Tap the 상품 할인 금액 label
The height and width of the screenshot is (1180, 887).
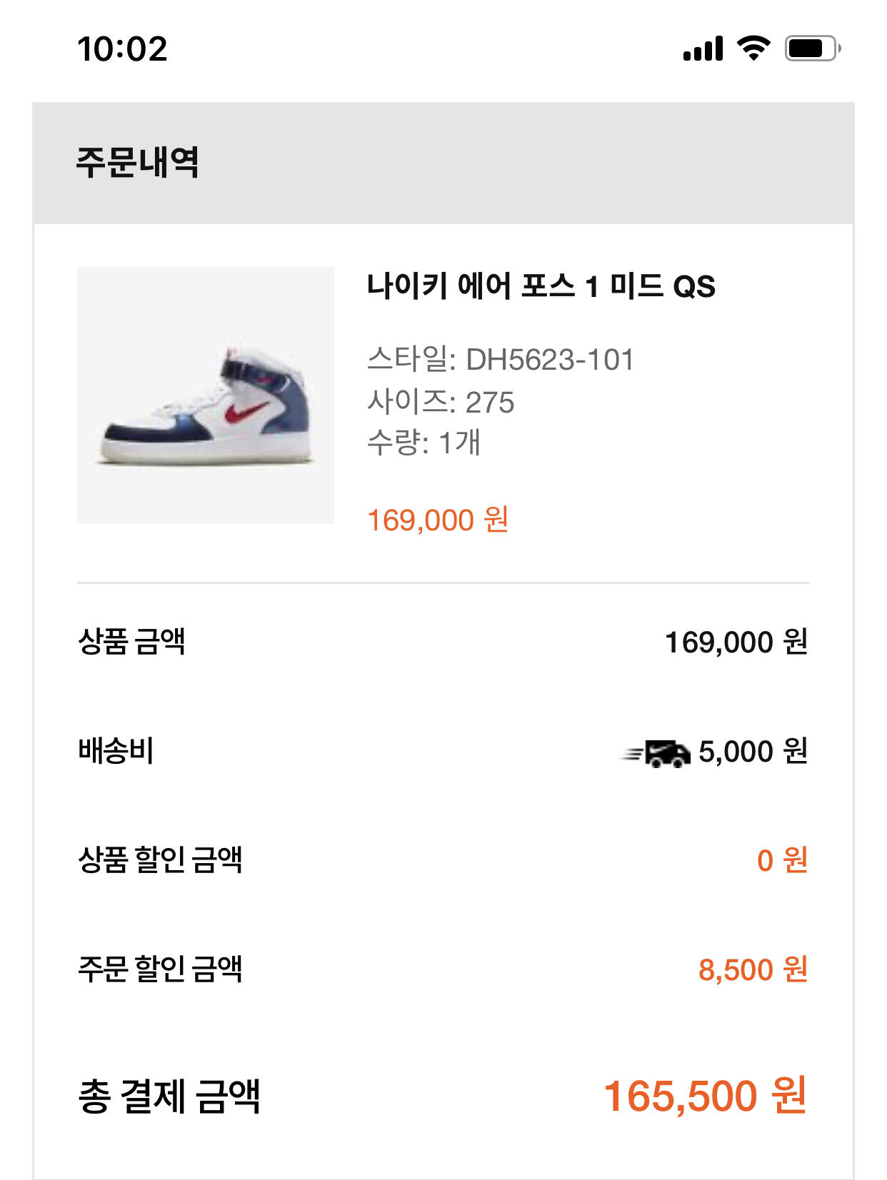pyautogui.click(x=160, y=859)
